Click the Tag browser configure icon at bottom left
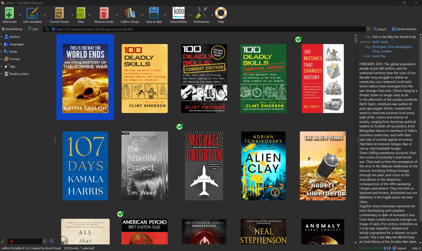This screenshot has width=422, height=251. 3,241
